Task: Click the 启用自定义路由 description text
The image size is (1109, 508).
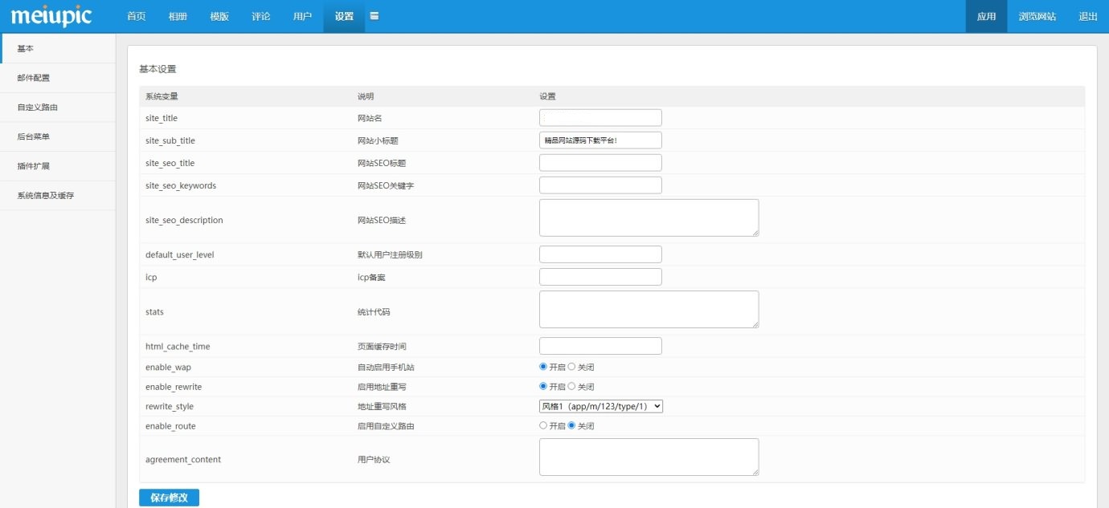Action: click(386, 426)
